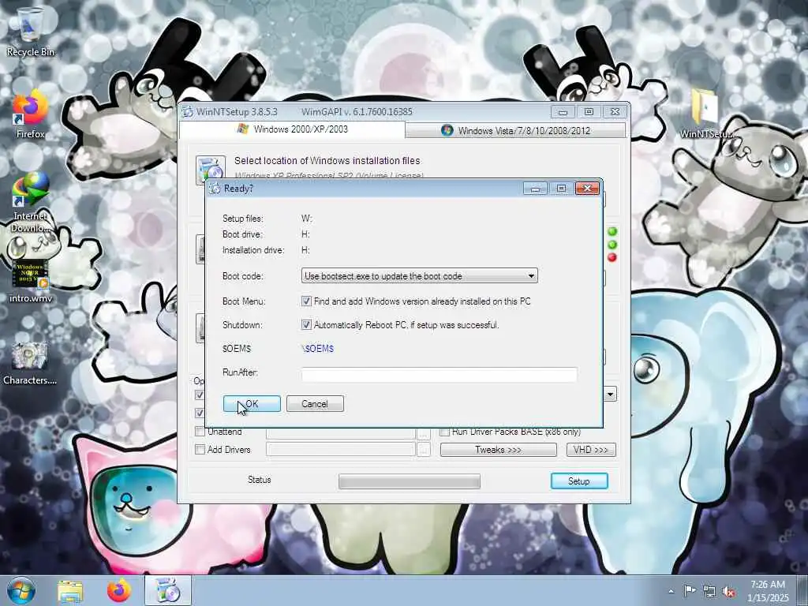Open the Action Center flag icon
The height and width of the screenshot is (606, 808).
690,591
